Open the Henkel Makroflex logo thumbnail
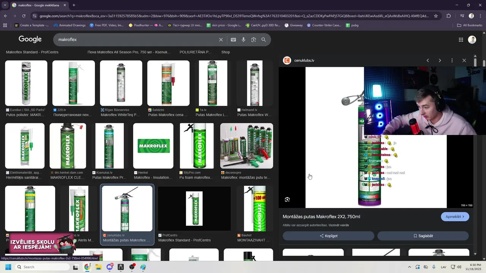This screenshot has width=486, height=273. [153, 146]
